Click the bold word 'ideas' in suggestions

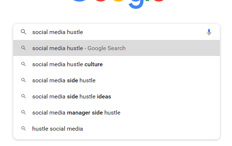coord(104,97)
